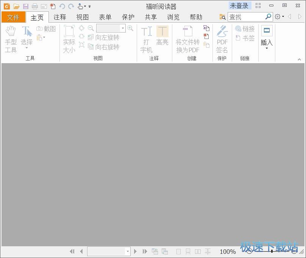The height and width of the screenshot is (258, 306).
Task: Click the undo arrow in quick access toolbar
Action: (61, 6)
